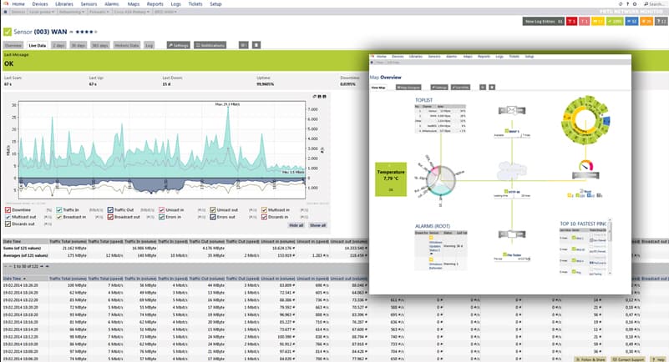Click the gray unknown sensors badge
The width and height of the screenshot is (669, 362).
click(x=661, y=22)
